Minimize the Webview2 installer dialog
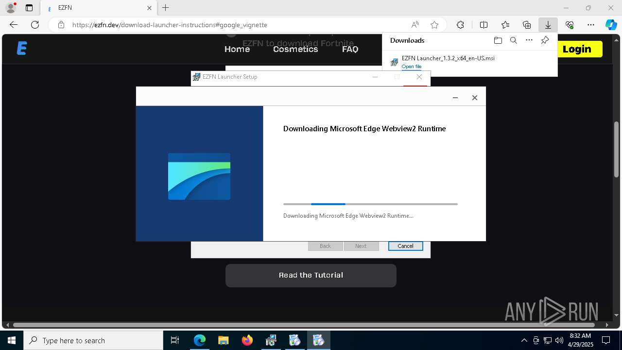 point(455,98)
